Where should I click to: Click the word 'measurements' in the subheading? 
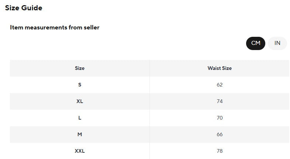(46, 28)
